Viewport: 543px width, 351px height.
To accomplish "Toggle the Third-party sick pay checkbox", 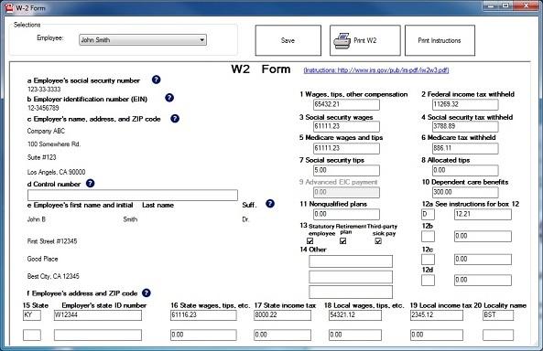I will [x=378, y=241].
